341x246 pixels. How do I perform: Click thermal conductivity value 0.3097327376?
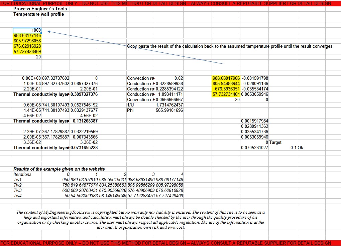click(x=84, y=94)
